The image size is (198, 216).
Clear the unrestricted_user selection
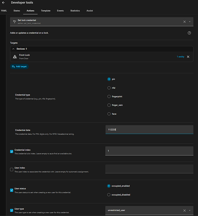click(x=185, y=210)
